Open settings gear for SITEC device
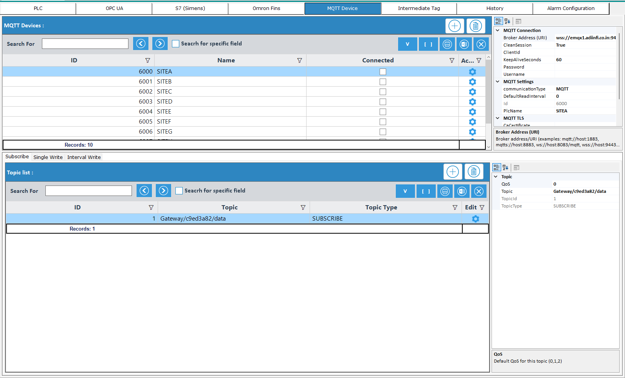 tap(472, 92)
